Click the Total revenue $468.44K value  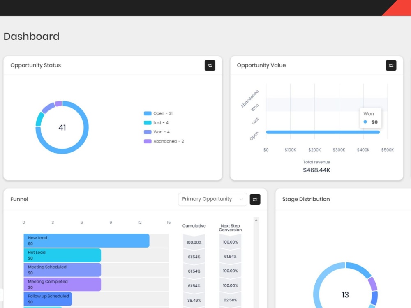click(316, 170)
